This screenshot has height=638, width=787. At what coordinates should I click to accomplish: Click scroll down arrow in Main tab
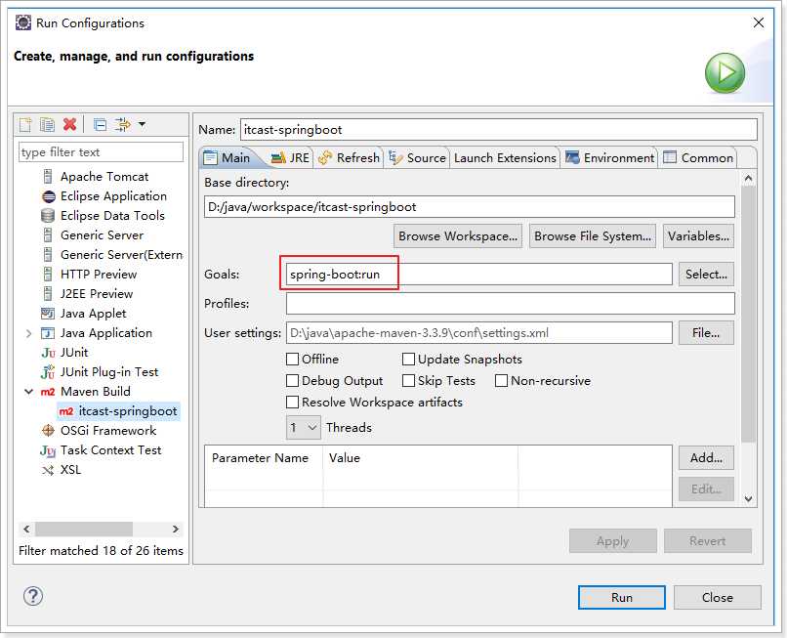[x=748, y=499]
